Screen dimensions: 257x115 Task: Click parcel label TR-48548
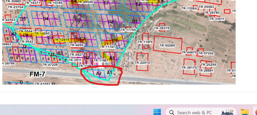85,2
